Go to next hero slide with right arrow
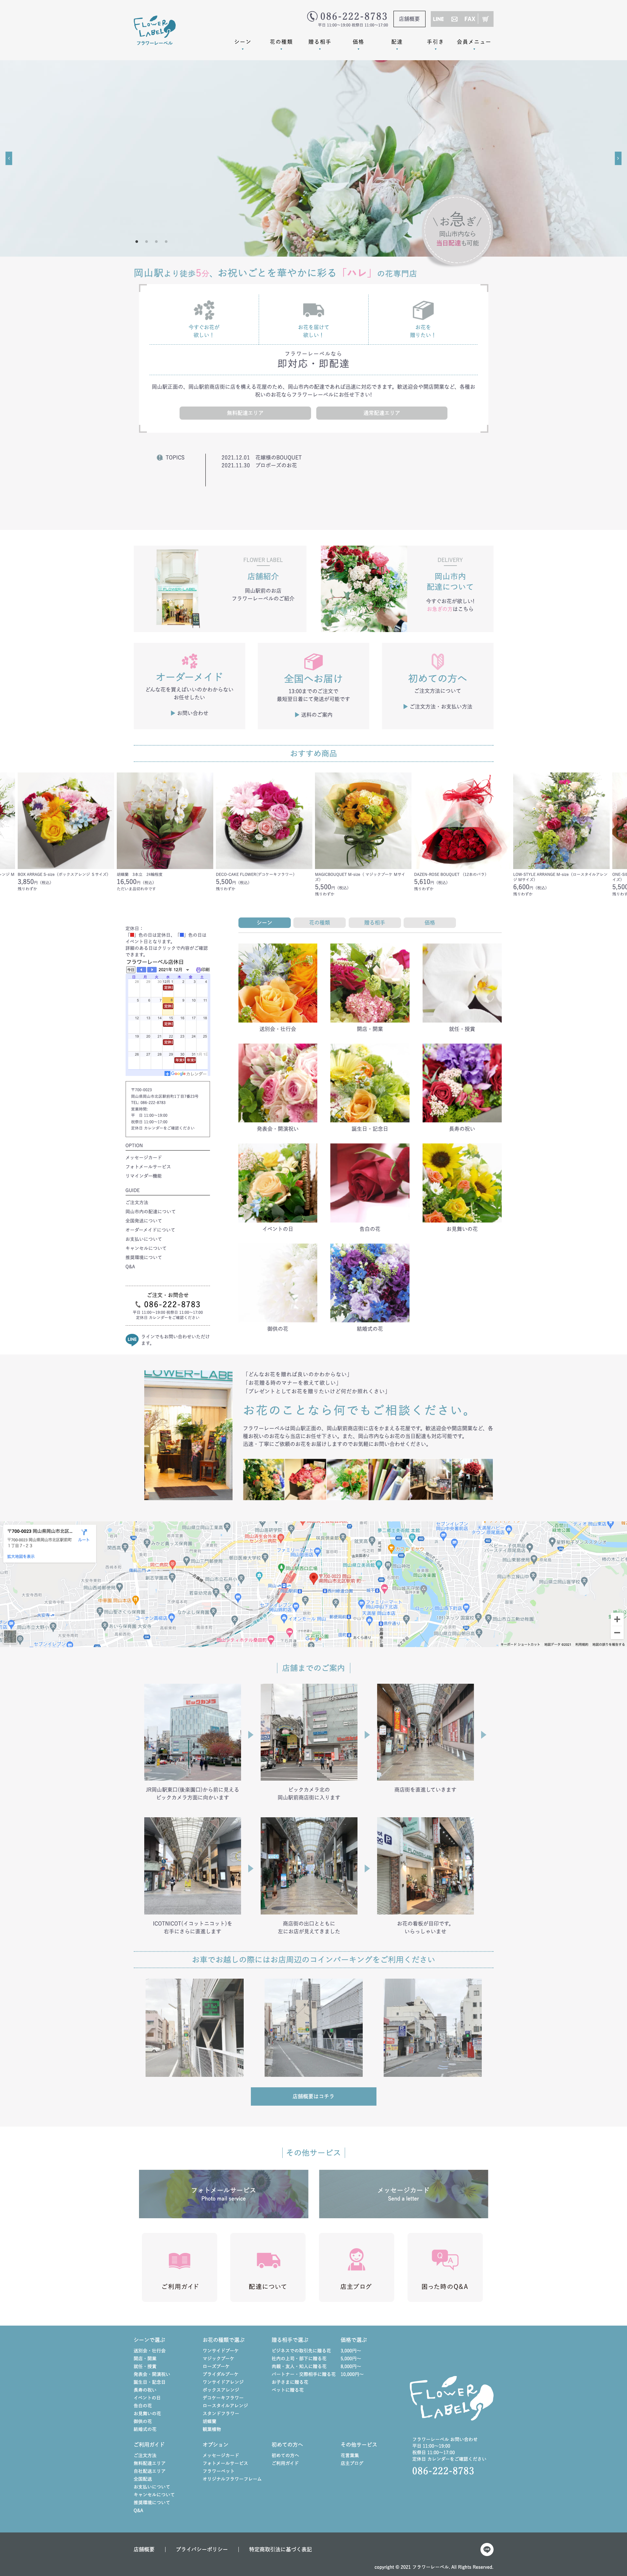Viewport: 627px width, 2576px height. pyautogui.click(x=618, y=158)
